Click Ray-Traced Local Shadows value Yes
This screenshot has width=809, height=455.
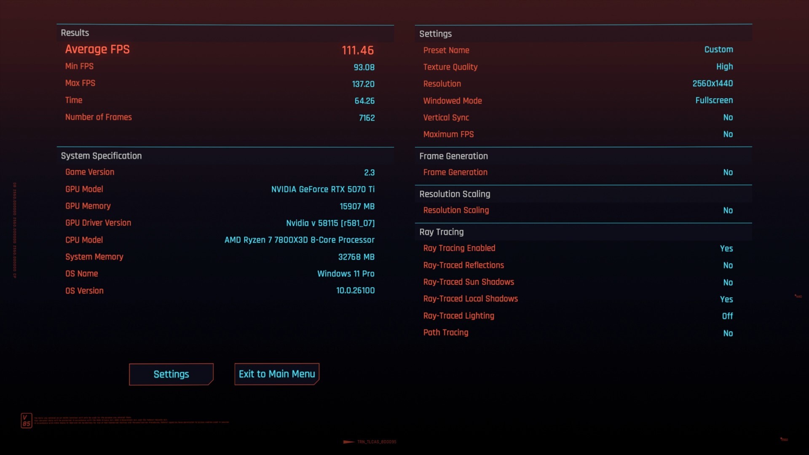[x=726, y=299]
